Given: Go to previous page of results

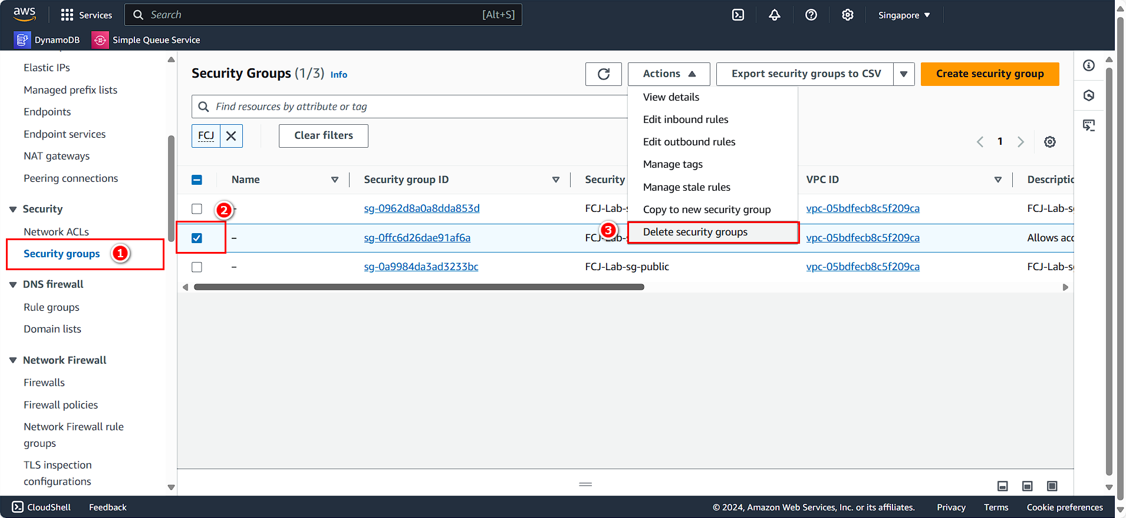Looking at the screenshot, I should [980, 142].
